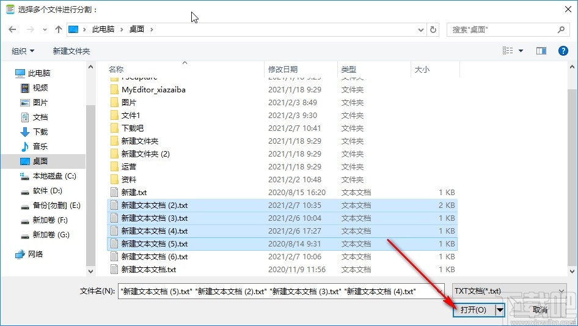Screen dimensions: 578x326
Task: Click the 取消 button
Action: (540, 310)
